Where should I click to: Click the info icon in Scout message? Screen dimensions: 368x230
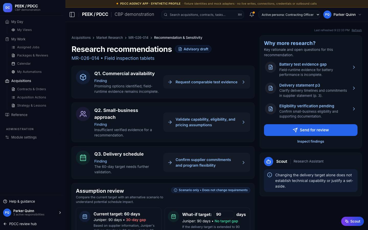point(270,175)
